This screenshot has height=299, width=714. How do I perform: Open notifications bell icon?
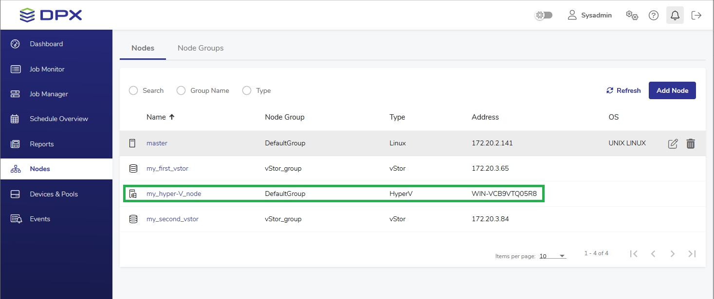[x=675, y=16]
